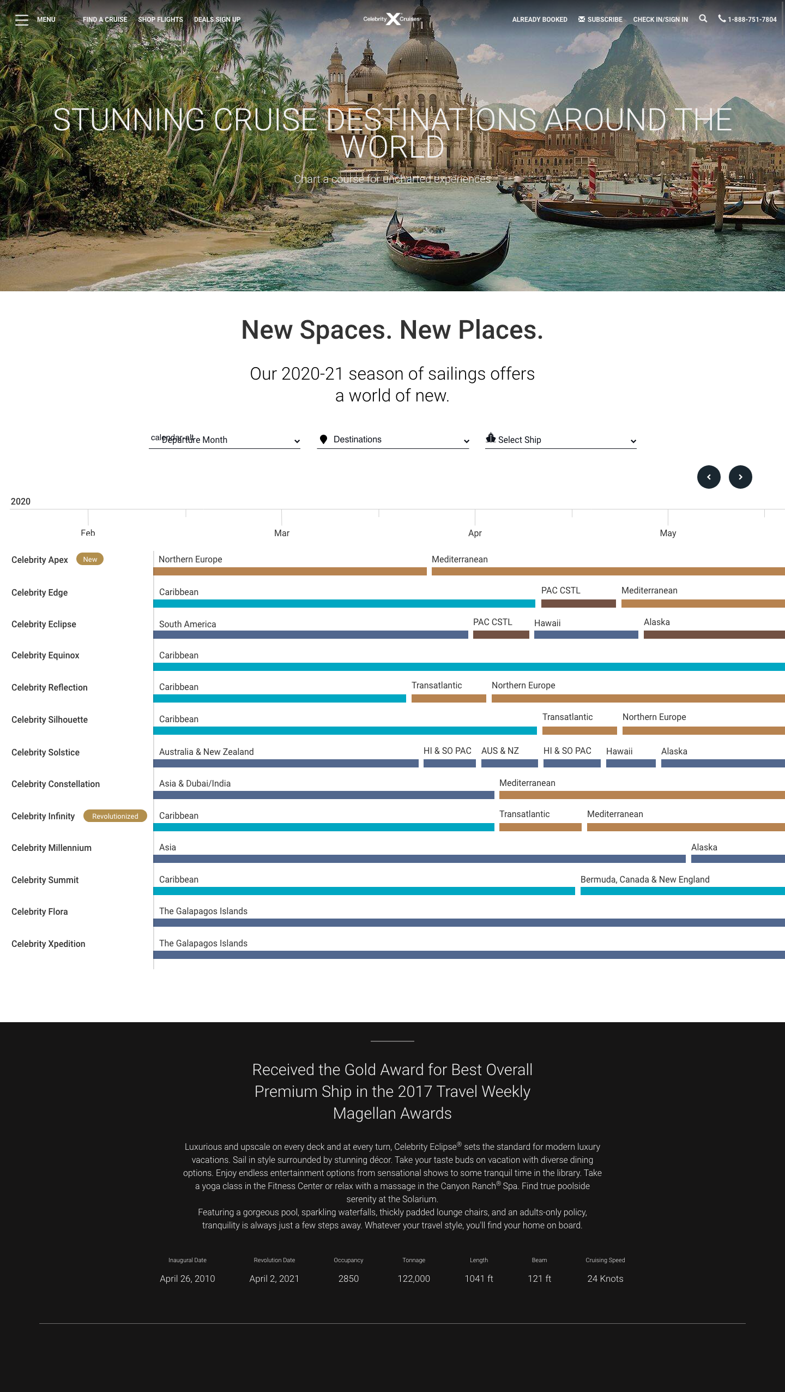Screen dimensions: 785x1392
Task: Select Celebrity Flora ship name
Action: coord(40,911)
